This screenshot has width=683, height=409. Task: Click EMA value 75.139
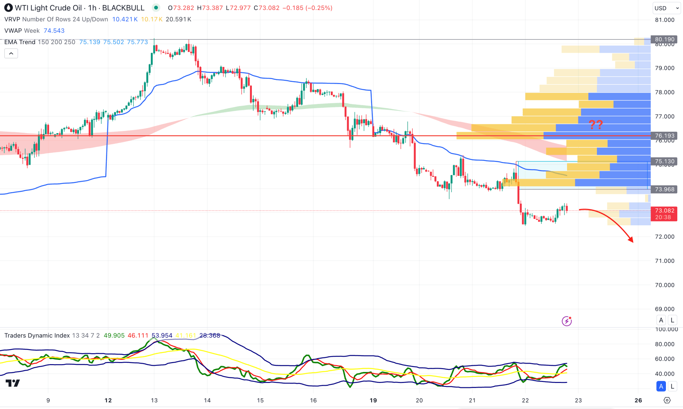(x=90, y=42)
